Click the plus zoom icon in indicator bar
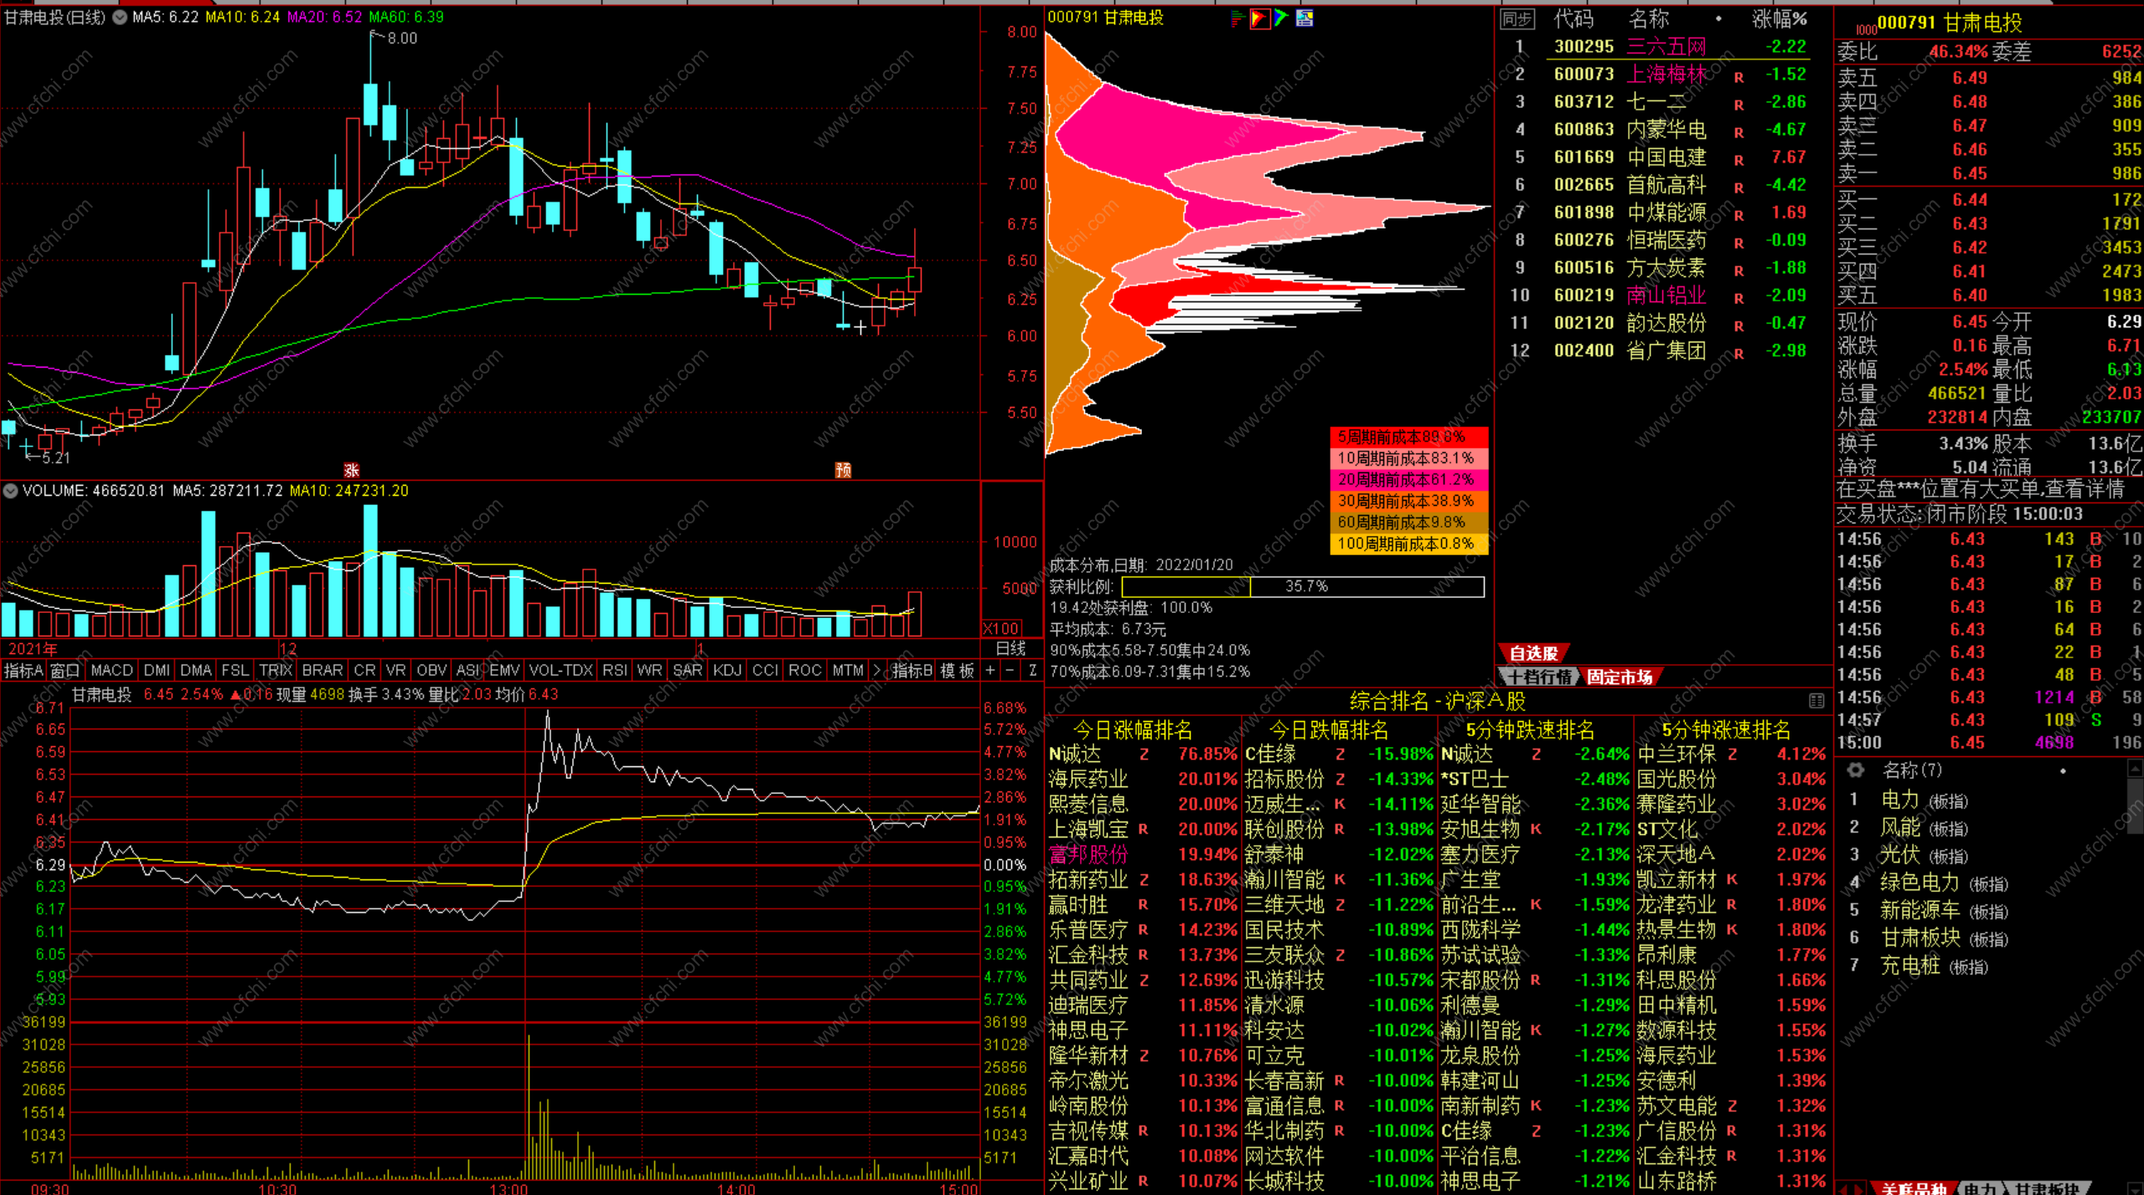Viewport: 2144px width, 1195px height. (x=990, y=671)
